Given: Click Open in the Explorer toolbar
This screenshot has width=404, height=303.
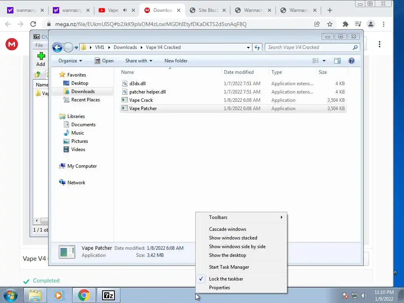Looking at the screenshot, I should click(x=104, y=61).
